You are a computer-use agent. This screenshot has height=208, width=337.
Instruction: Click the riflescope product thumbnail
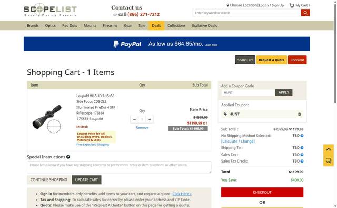(47, 119)
